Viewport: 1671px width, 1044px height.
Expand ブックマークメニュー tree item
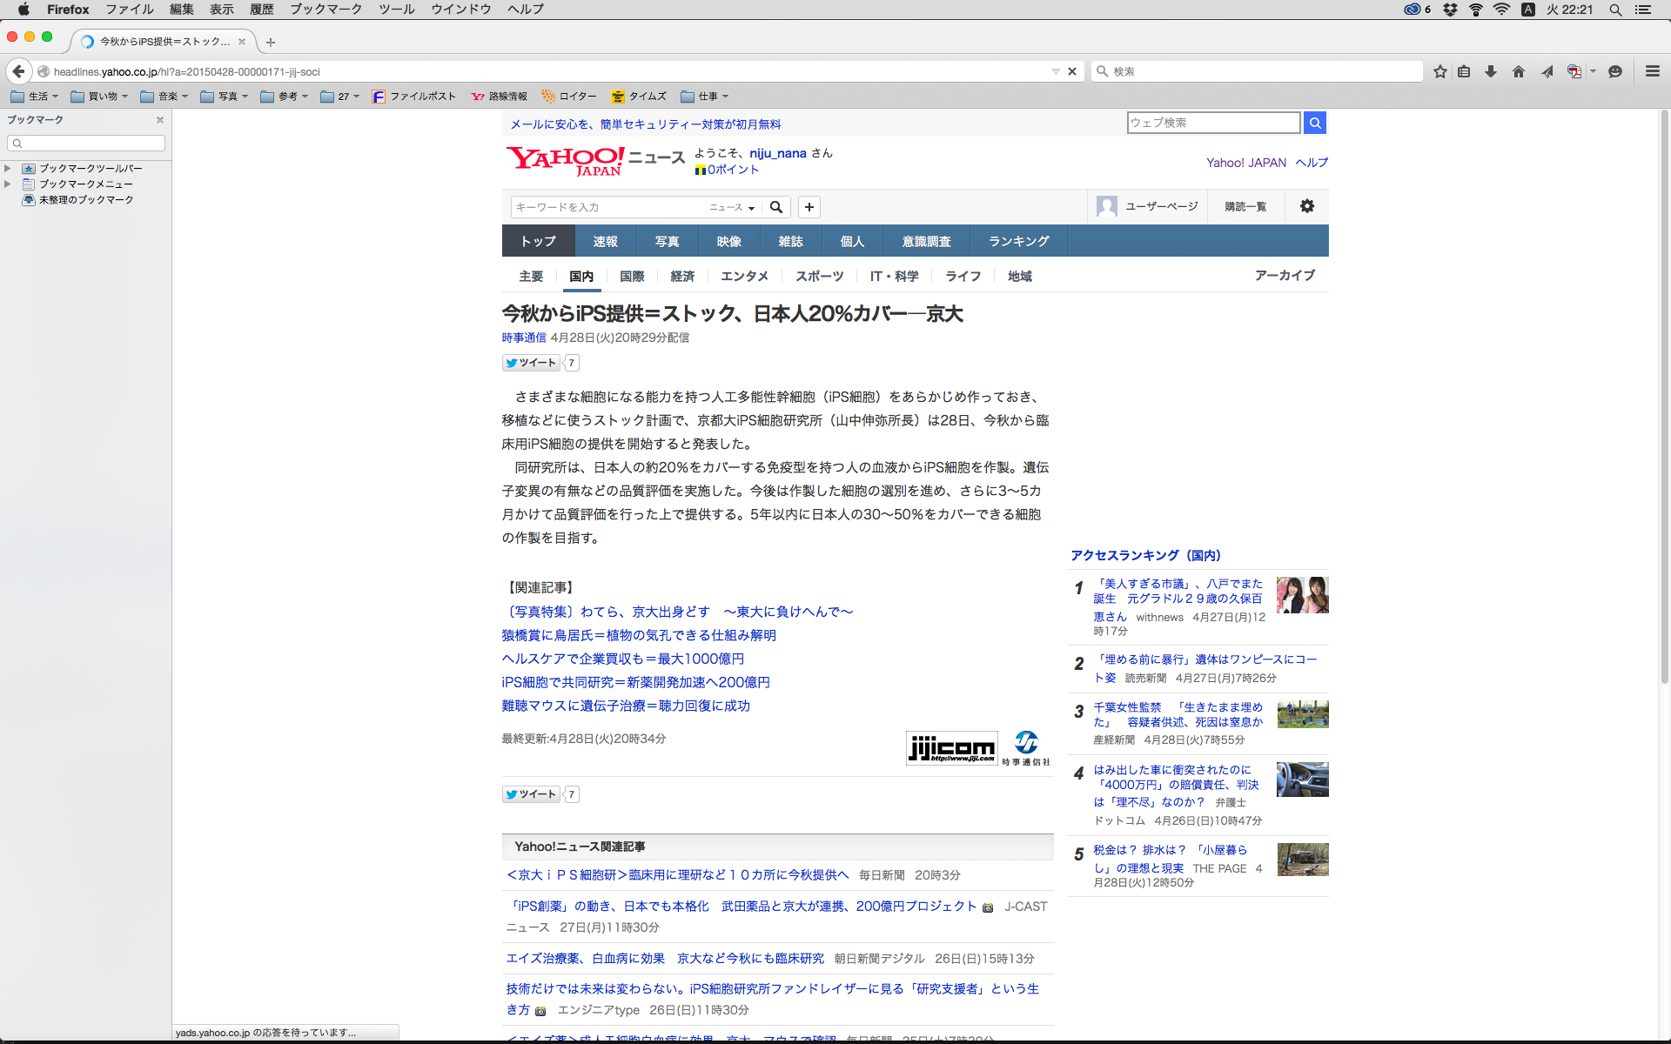click(x=8, y=184)
